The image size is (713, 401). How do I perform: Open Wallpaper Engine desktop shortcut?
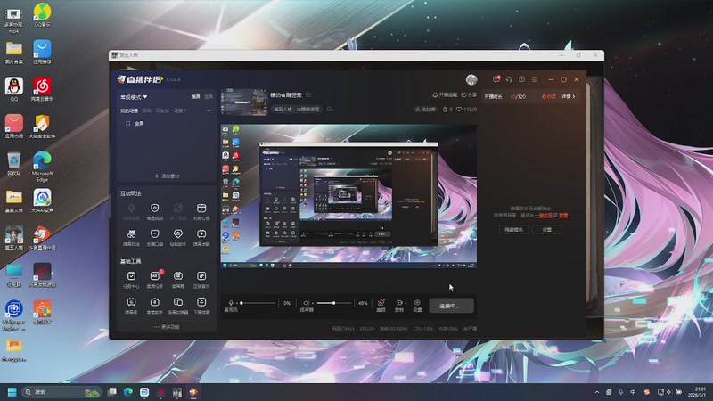14,315
